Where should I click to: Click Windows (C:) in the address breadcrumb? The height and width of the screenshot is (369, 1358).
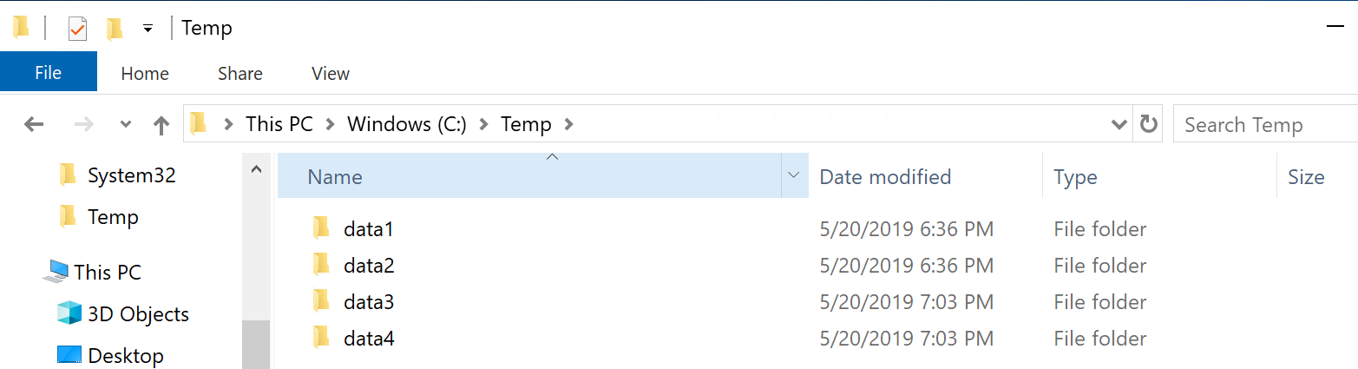pyautogui.click(x=407, y=124)
